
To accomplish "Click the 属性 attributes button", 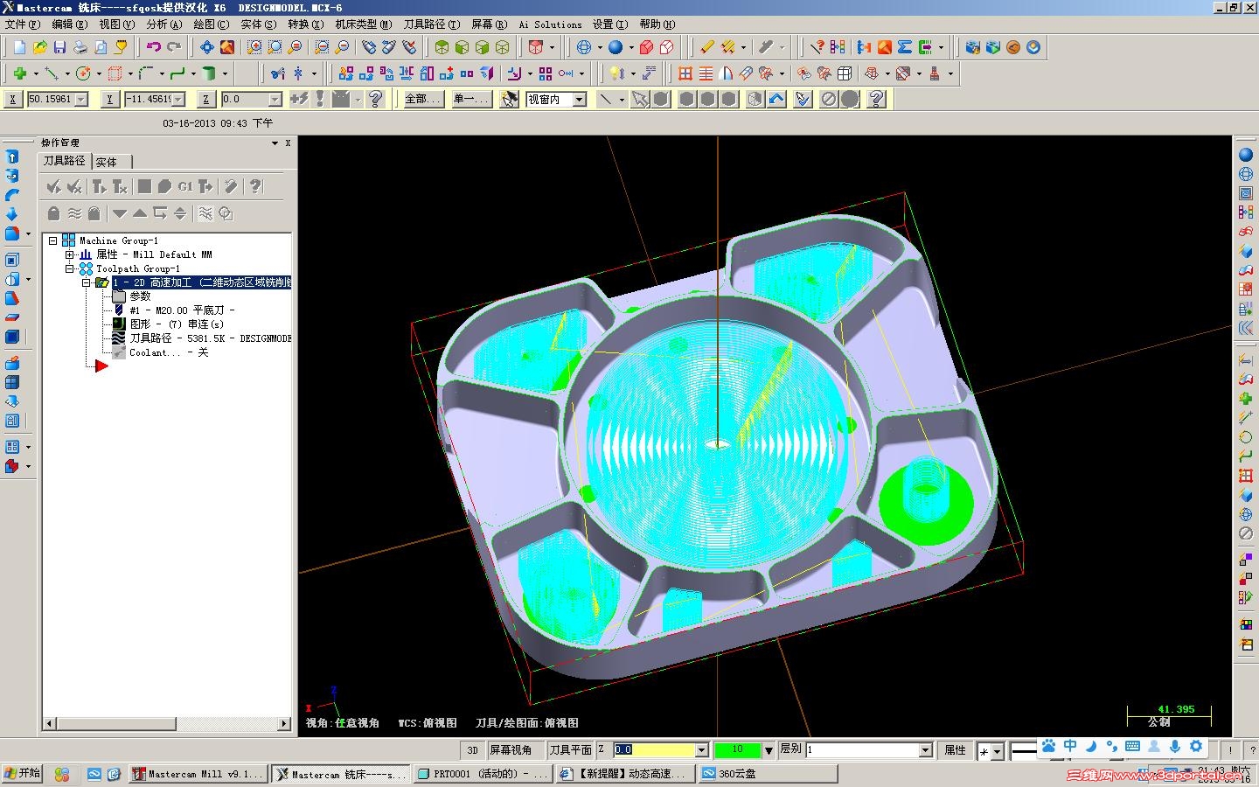I will [x=955, y=750].
